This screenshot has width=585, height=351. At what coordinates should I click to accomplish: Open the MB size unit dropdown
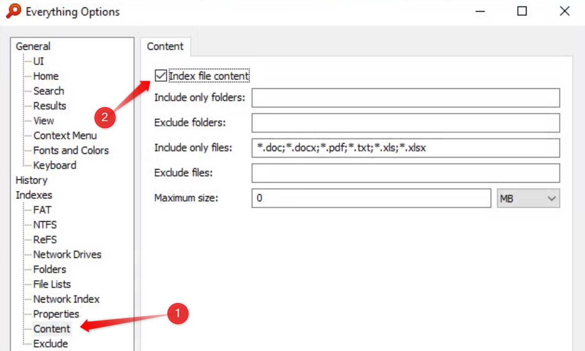(528, 198)
